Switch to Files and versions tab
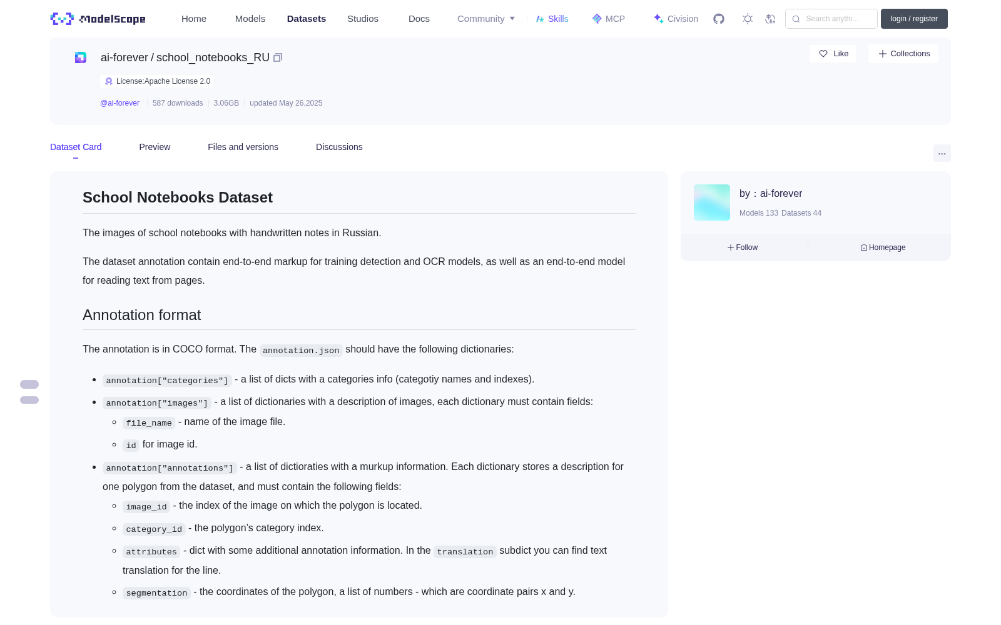This screenshot has height=625, width=1001. 243,147
